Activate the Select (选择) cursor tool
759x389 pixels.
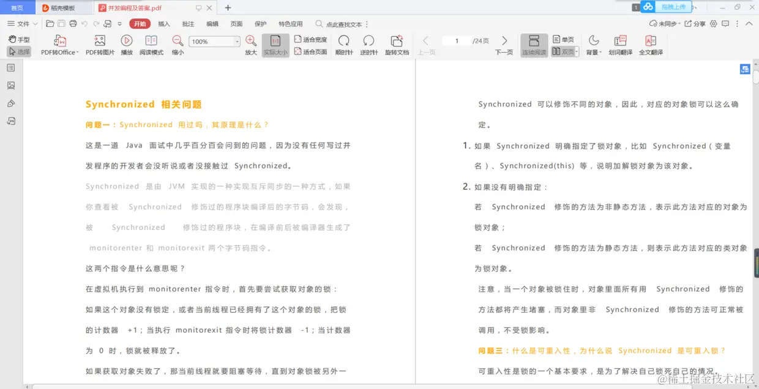point(19,52)
